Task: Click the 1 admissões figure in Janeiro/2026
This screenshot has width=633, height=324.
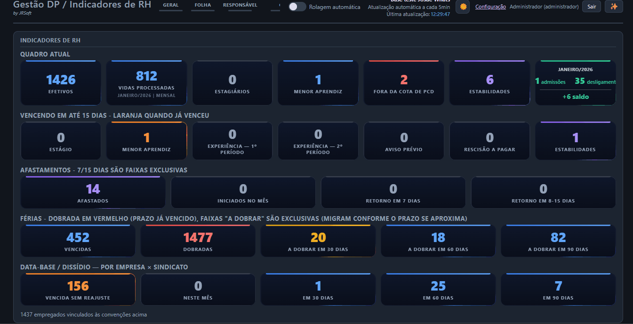Action: coord(550,81)
